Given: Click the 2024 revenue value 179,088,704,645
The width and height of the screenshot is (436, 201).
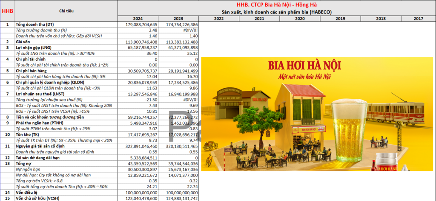Looking at the screenshot, I should (138, 25).
